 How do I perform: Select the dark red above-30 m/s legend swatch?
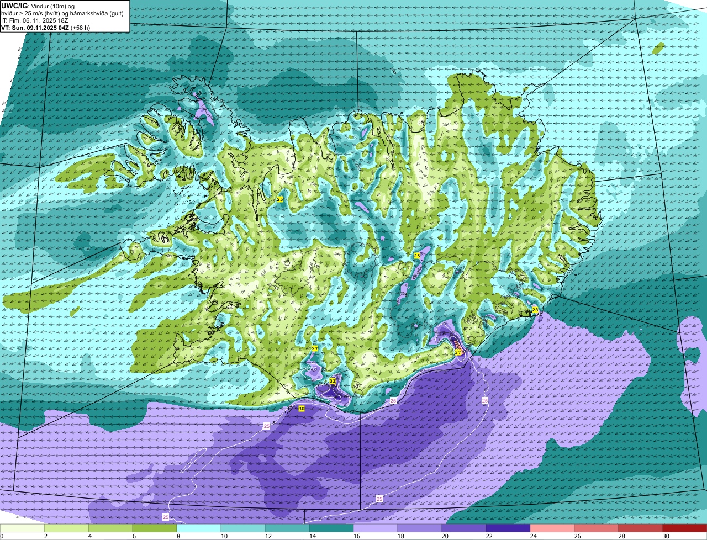tap(685, 528)
